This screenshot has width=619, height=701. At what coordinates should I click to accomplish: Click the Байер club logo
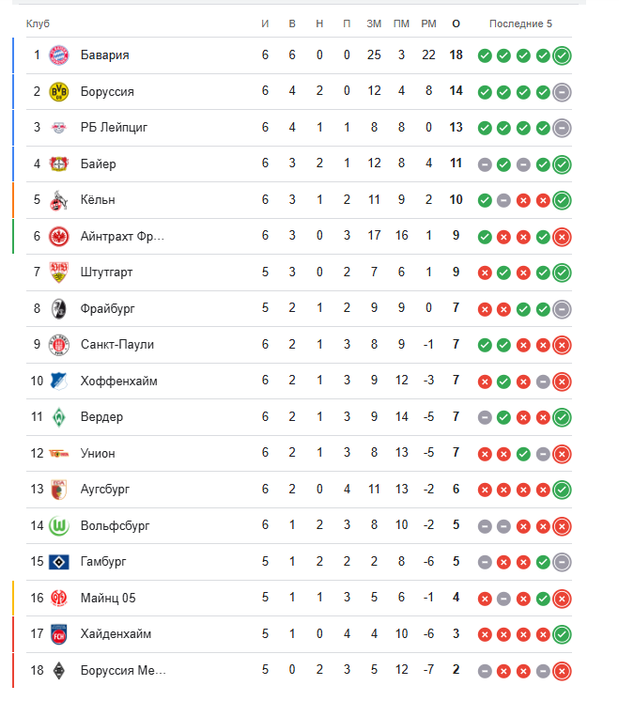59,164
